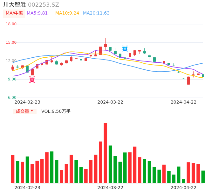Viewport: 218px width, 192px height.
Task: Click the MA10:9.24 legend label
Action: 67,13
